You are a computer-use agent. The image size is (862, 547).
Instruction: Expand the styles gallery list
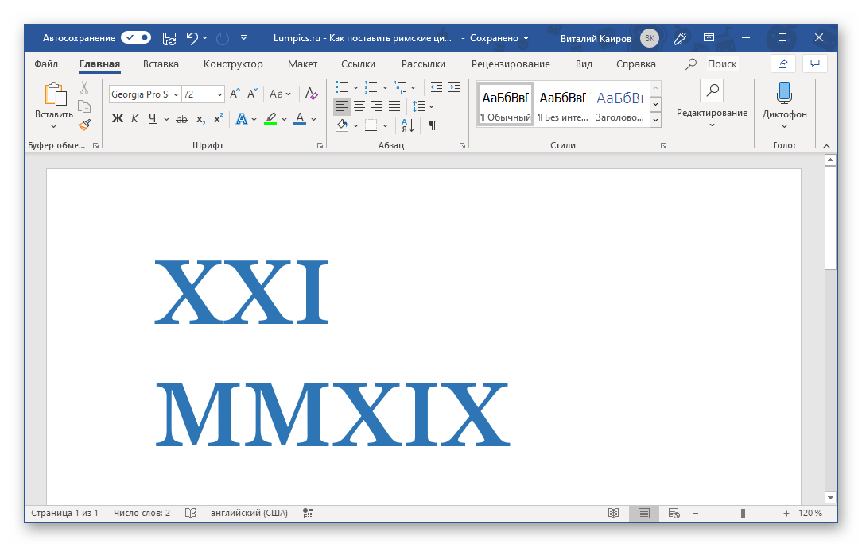(x=655, y=120)
